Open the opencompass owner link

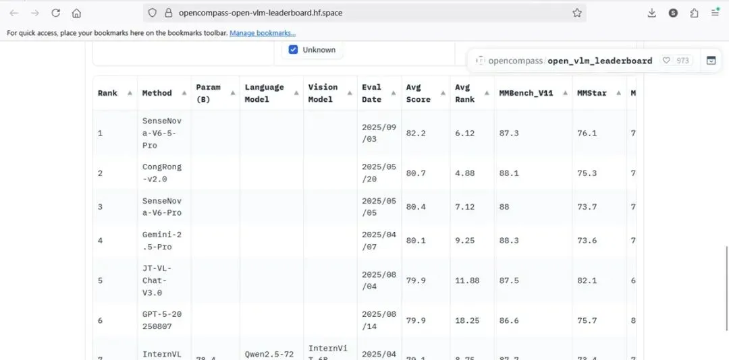click(515, 61)
